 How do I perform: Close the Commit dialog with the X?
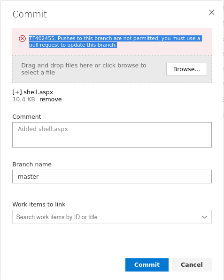coord(211,12)
